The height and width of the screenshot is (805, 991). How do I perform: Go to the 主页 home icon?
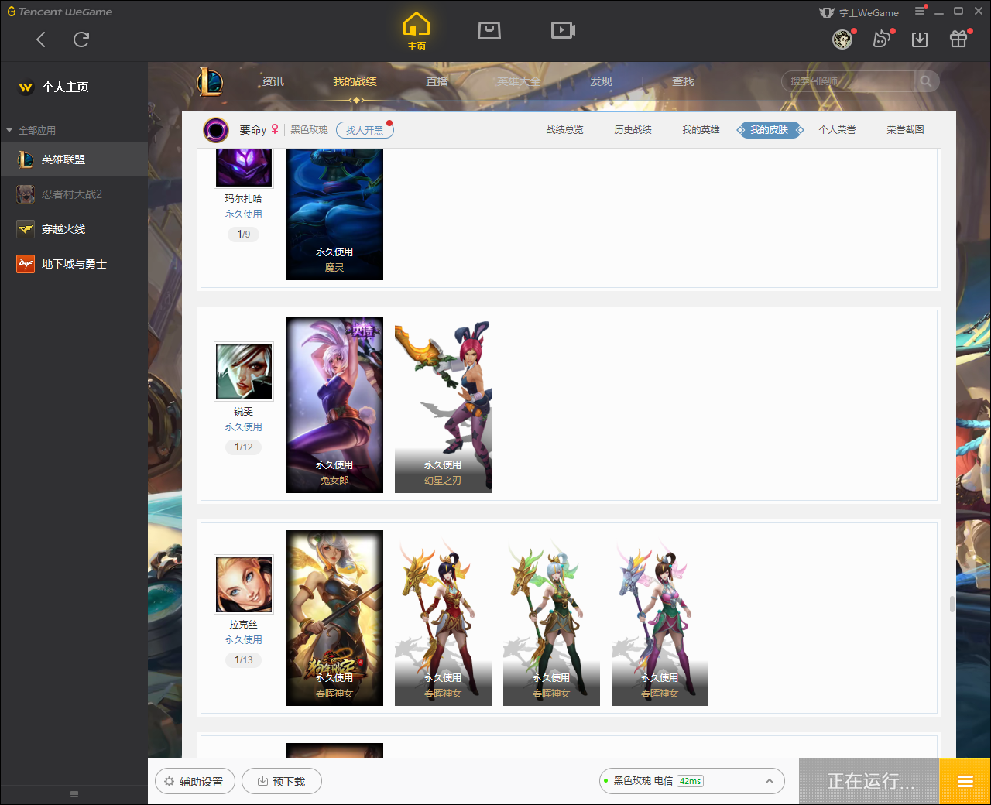[x=417, y=31]
